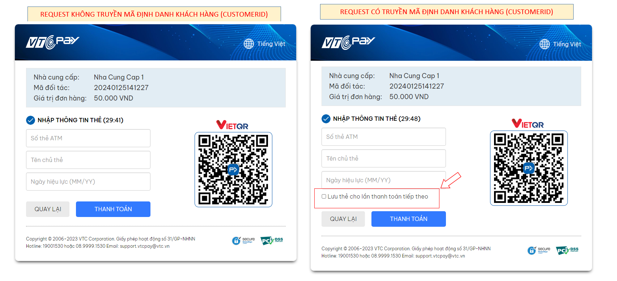The width and height of the screenshot is (617, 281).
Task: Click the QUAY LẠI button in right panel
Action: point(343,219)
